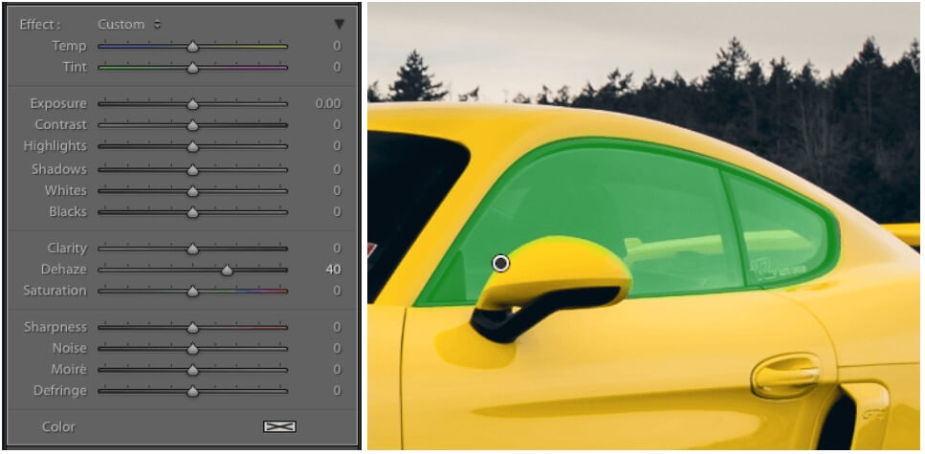Viewport: 925px width, 454px height.
Task: Click the Saturation value field
Action: click(337, 291)
